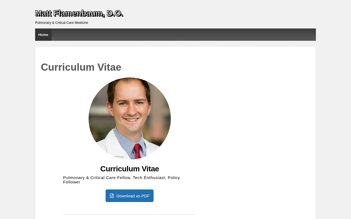Click the Pulmonary & Critical Care Fellow subtitle text
This screenshot has height=219, width=351.
click(97, 178)
